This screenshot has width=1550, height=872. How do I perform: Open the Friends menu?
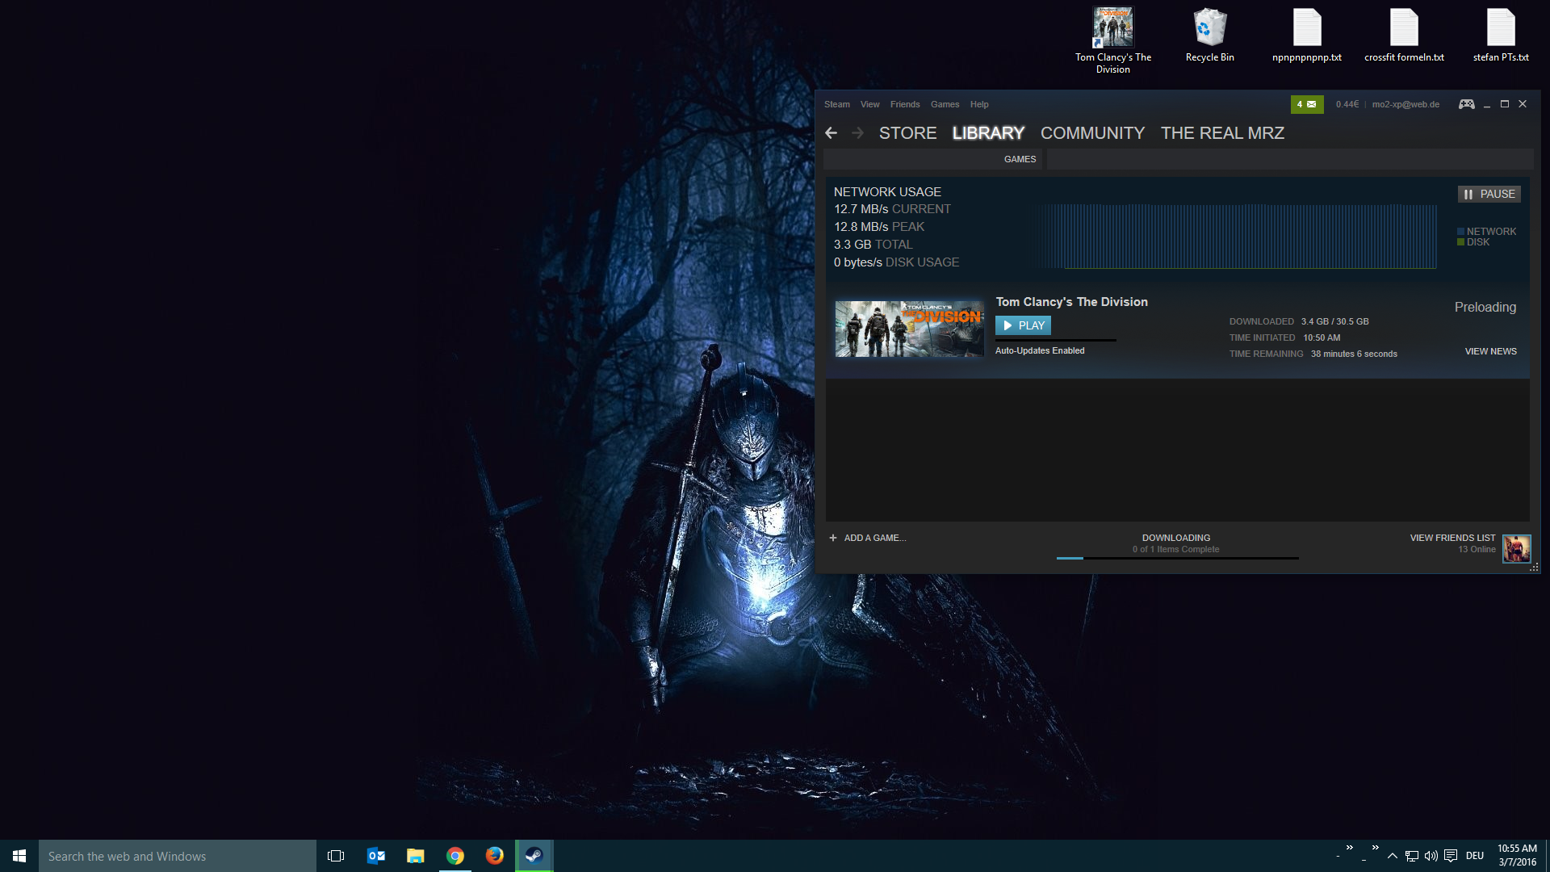[904, 104]
